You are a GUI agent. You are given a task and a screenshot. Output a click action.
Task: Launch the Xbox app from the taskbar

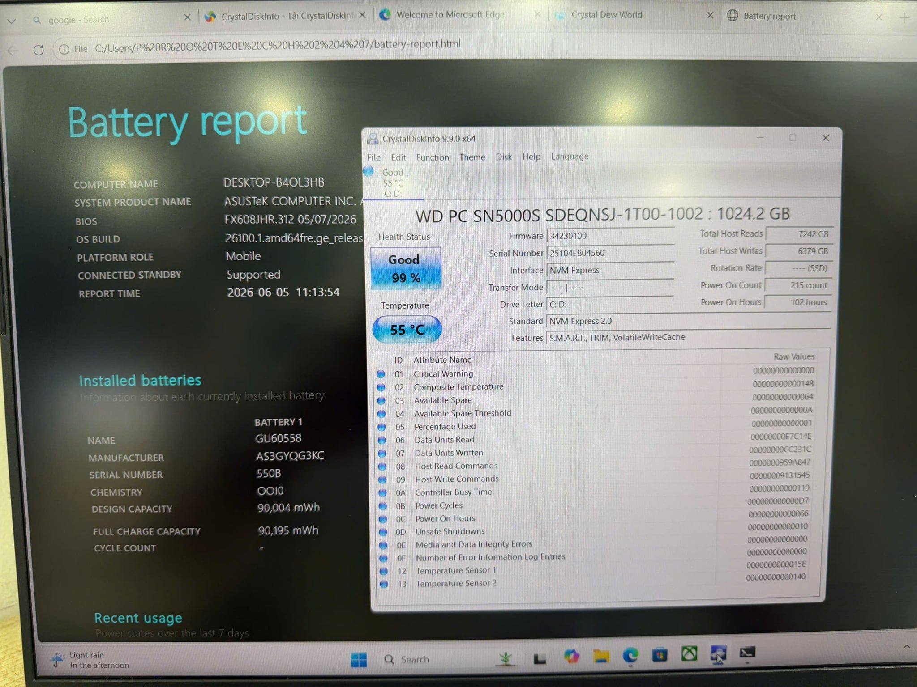click(689, 654)
